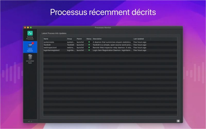The height and width of the screenshot is (129, 206).
Task: Sort by the Name column header
Action: tap(55, 39)
